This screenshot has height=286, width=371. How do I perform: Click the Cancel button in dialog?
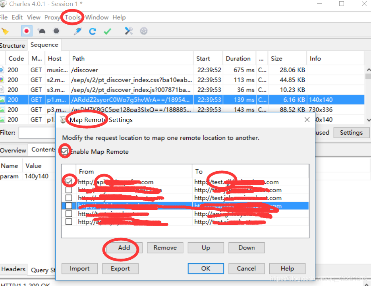pyautogui.click(x=247, y=269)
